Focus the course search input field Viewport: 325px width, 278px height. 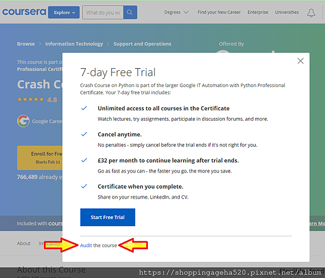pos(103,12)
